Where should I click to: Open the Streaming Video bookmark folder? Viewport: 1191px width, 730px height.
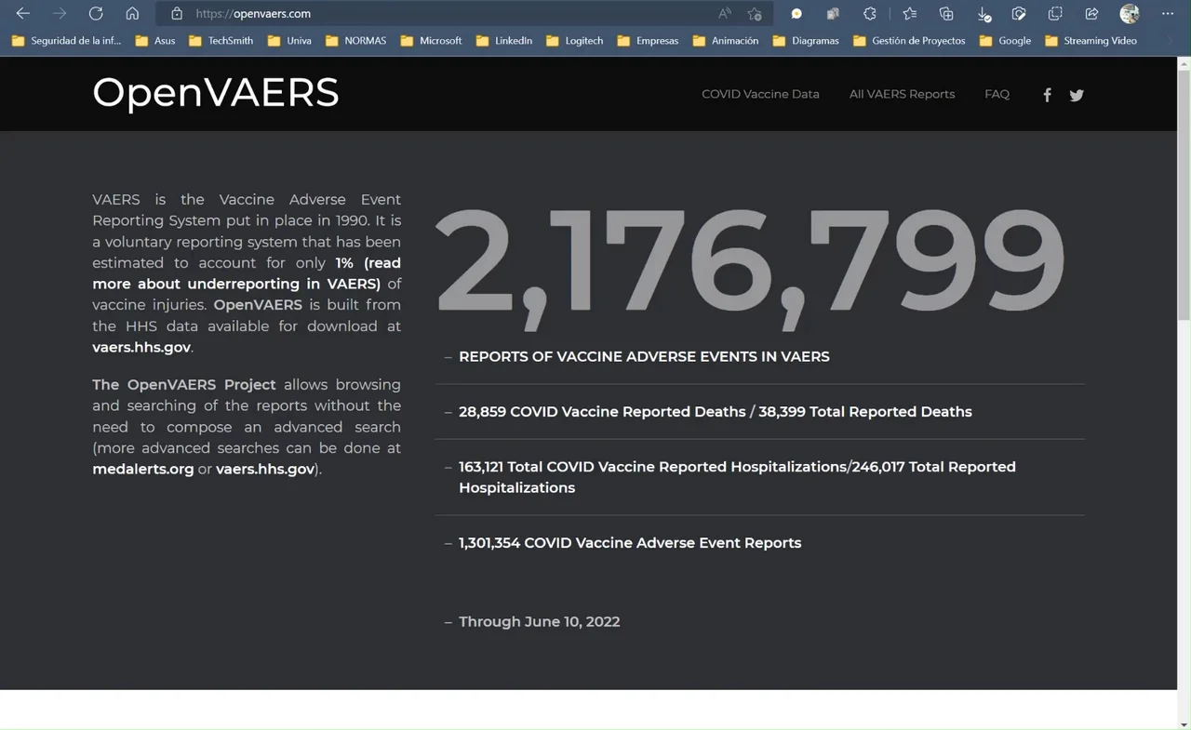[1091, 41]
